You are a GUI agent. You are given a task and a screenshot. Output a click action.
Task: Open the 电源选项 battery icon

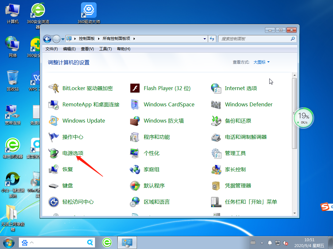coord(54,153)
